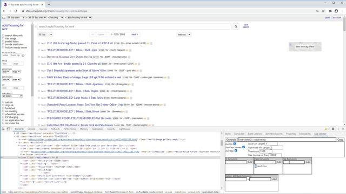Click the 'next >' pagination link
Screen dimensions: 346x194
pos(135,34)
